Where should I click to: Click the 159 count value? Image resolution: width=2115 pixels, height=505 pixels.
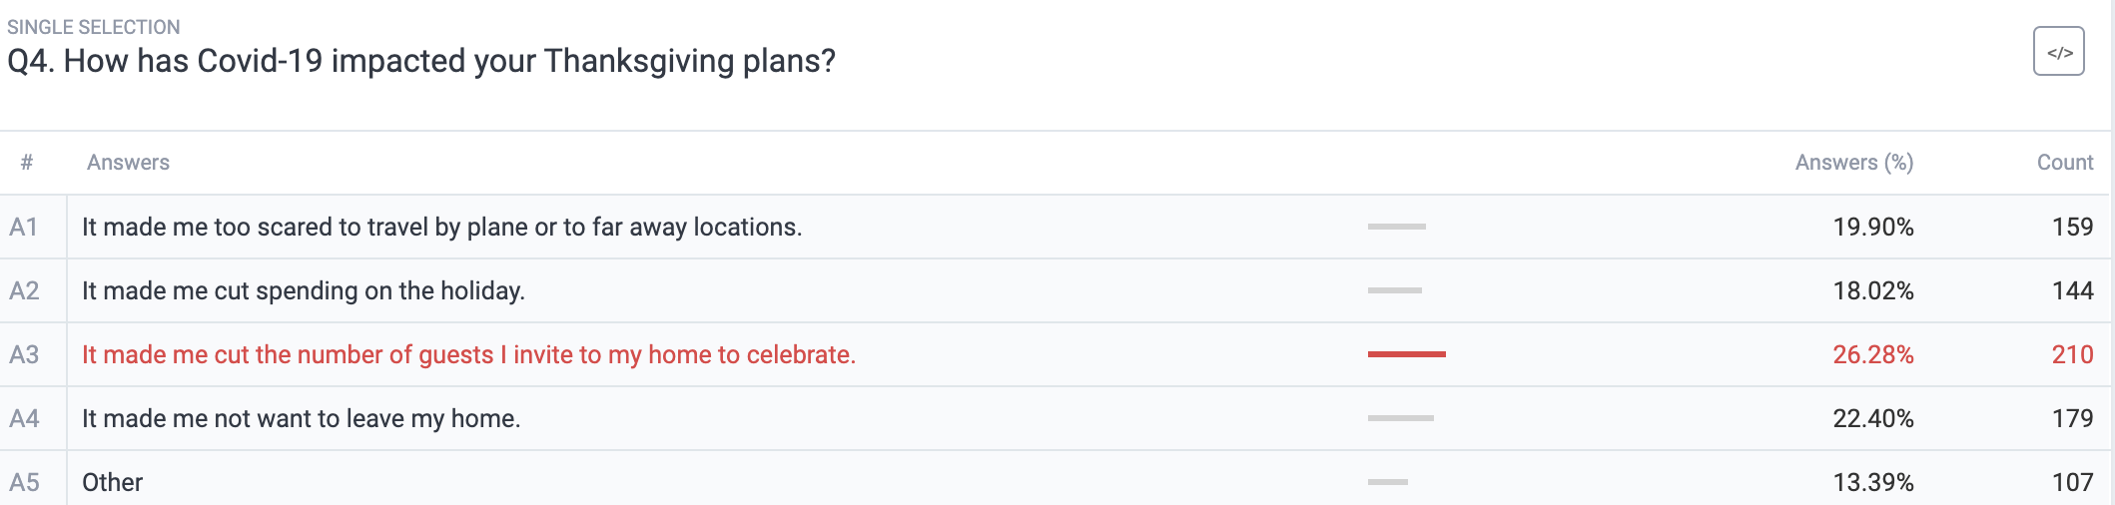pyautogui.click(x=2073, y=228)
